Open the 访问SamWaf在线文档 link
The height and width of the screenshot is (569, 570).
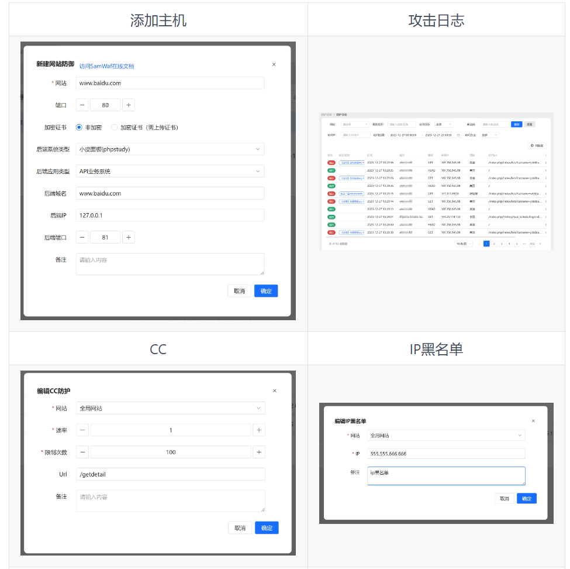(106, 66)
